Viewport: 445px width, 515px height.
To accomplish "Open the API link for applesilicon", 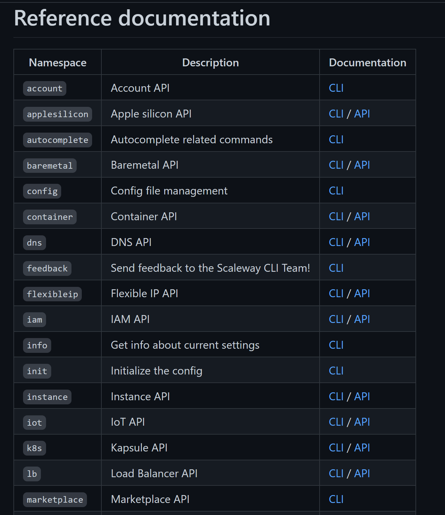I will pyautogui.click(x=362, y=114).
